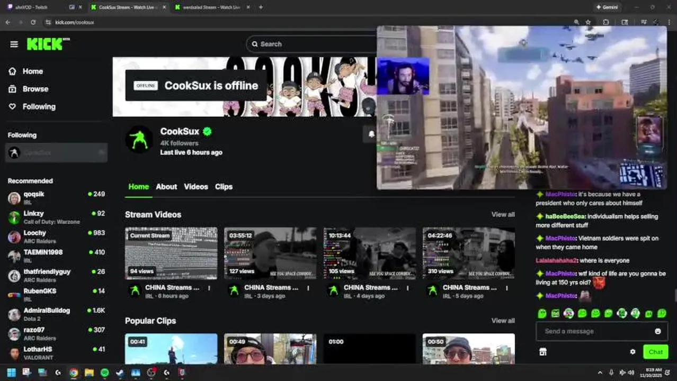This screenshot has width=677, height=381.
Task: Open the 10:13:44 stream video
Action: 370,253
